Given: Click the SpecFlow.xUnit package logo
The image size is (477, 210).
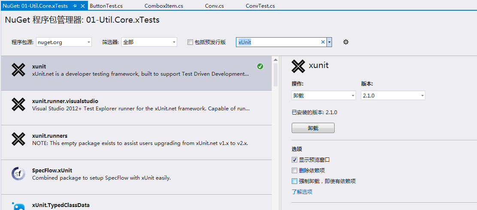Looking at the screenshot, I should (18, 174).
